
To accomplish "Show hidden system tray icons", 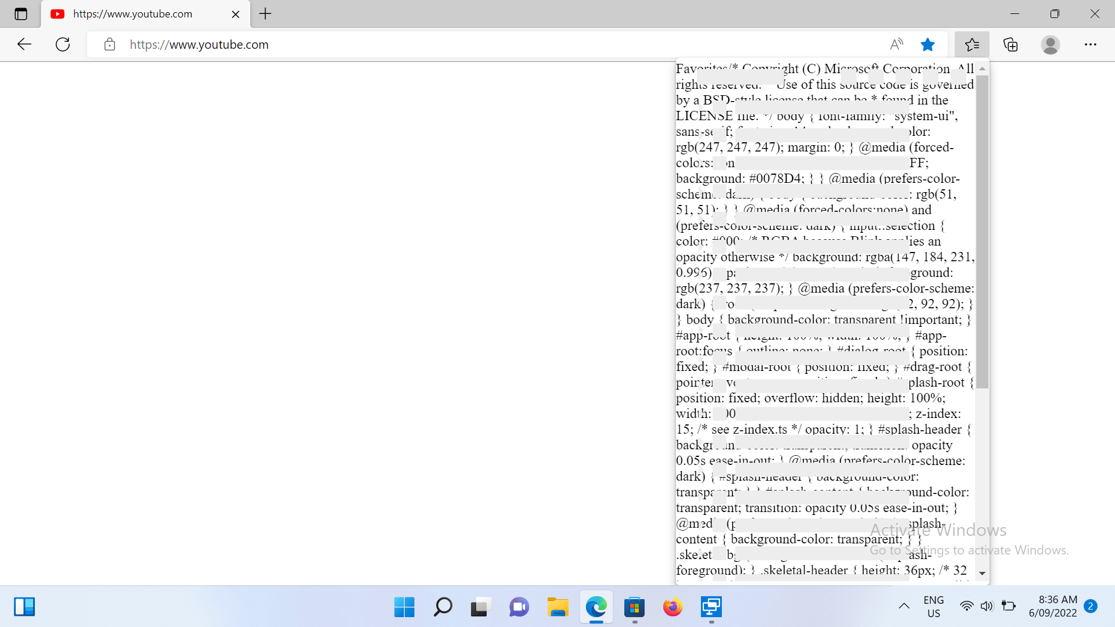I will click(904, 606).
